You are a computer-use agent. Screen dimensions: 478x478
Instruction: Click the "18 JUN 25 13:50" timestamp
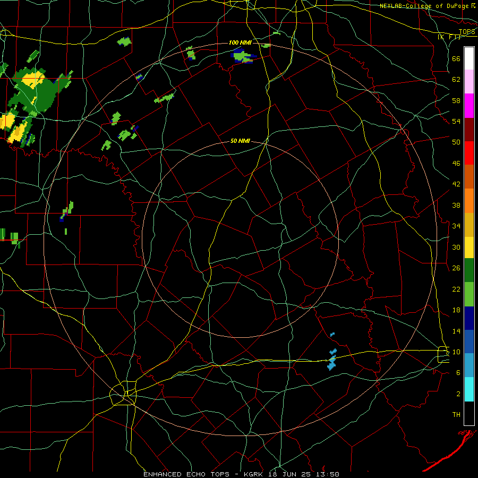(304, 474)
